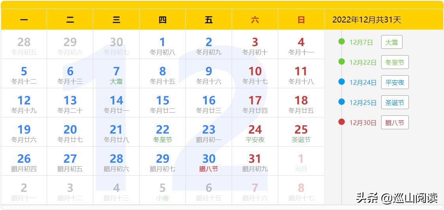Select greyed January 5 marked 小寒
Viewport: 444px width, 210px height.
(162, 190)
